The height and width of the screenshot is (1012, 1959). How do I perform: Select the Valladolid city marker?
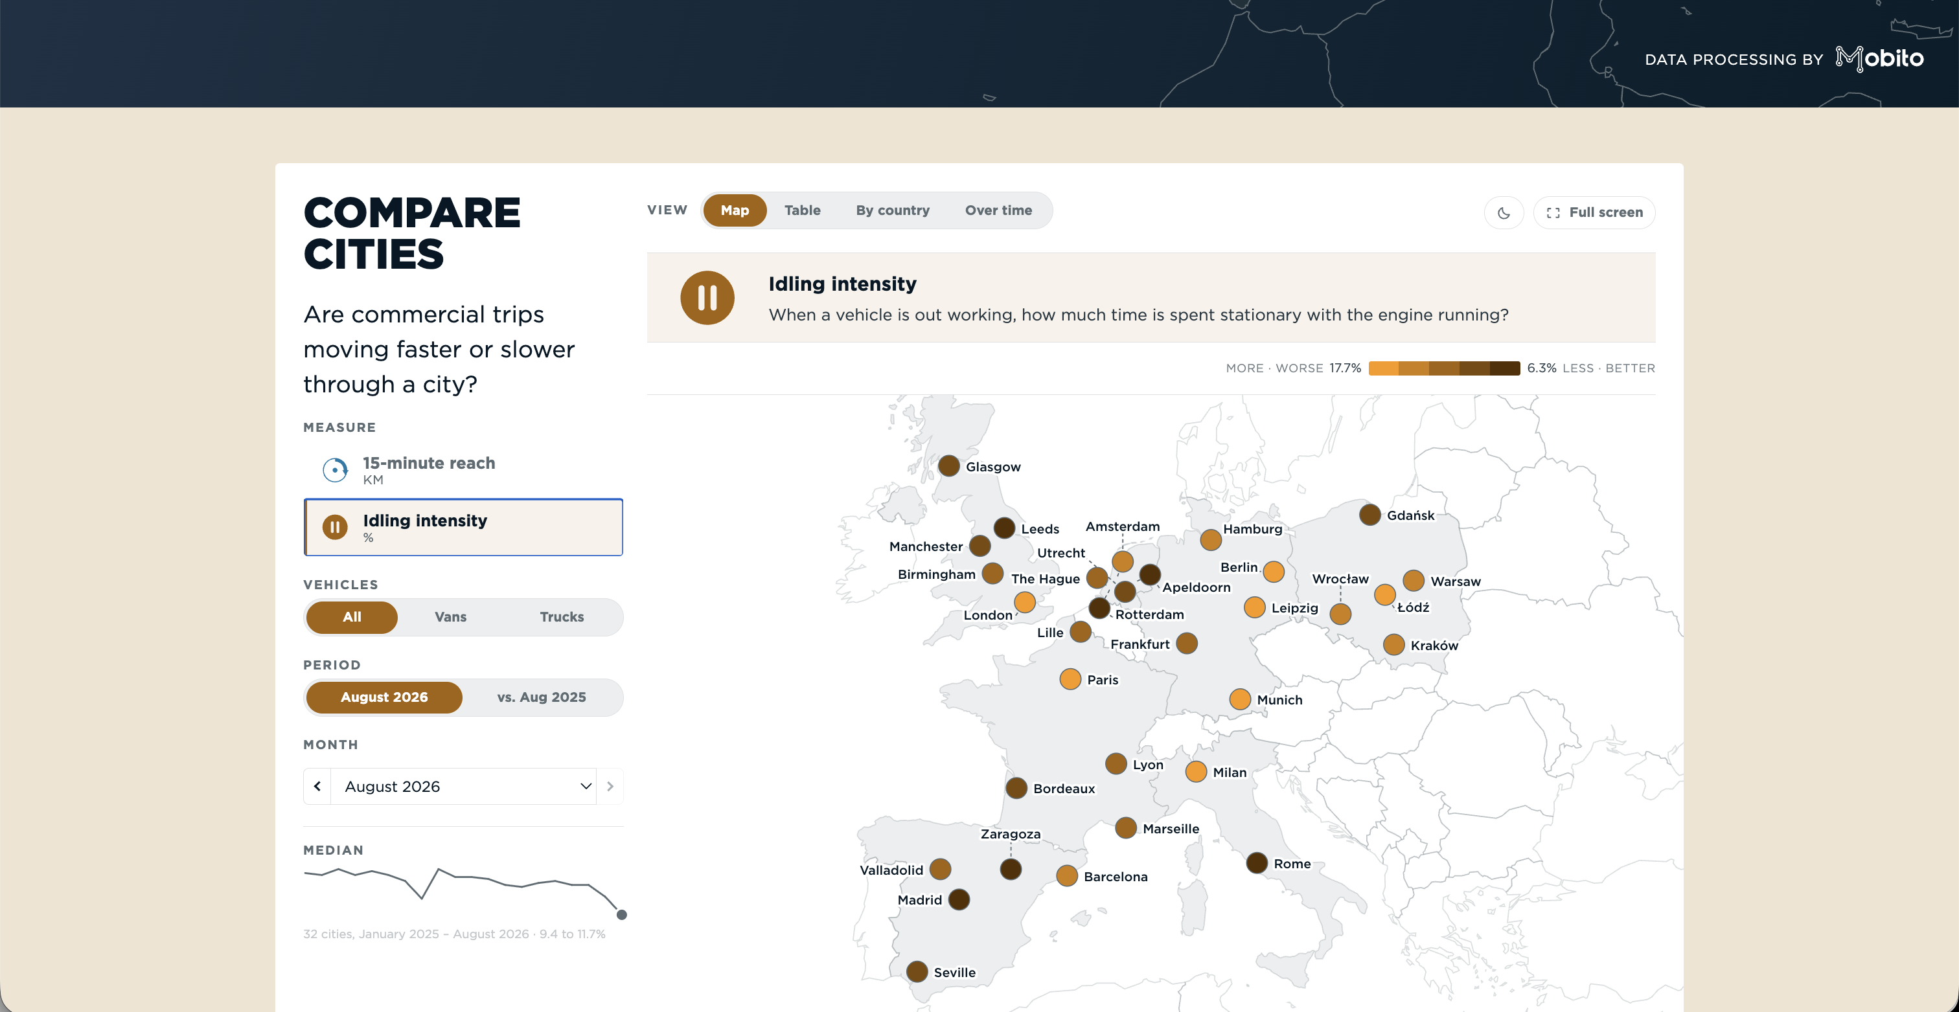coord(941,869)
